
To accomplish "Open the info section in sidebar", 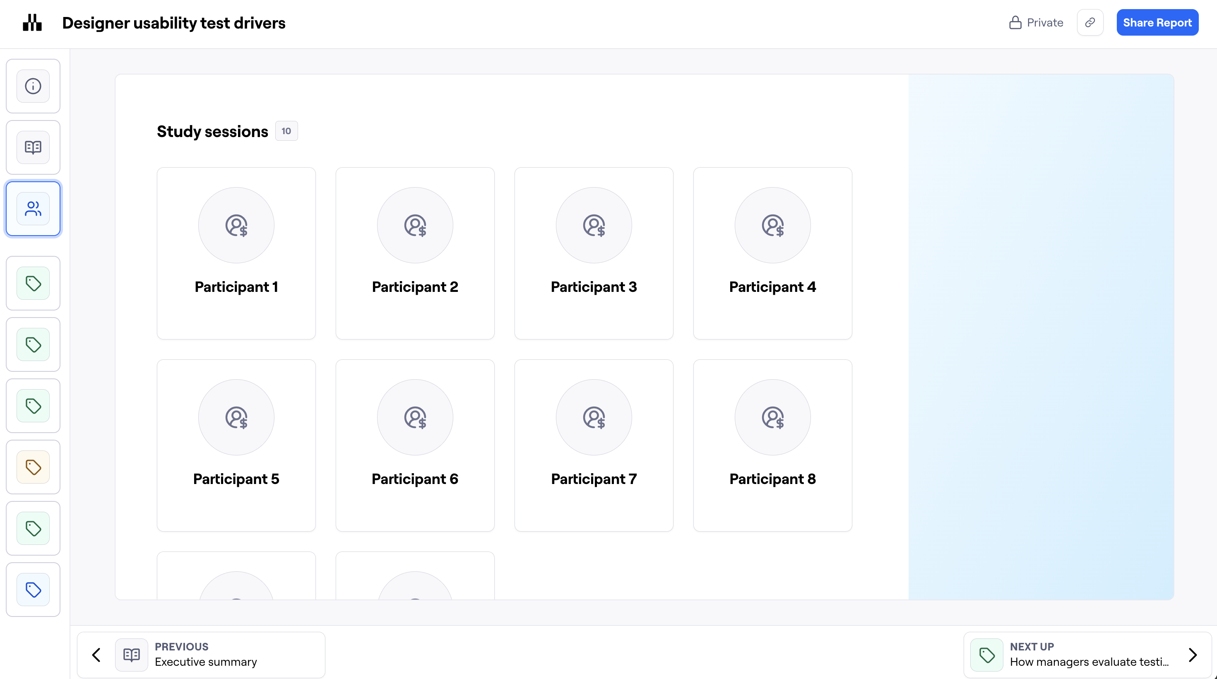I will click(x=33, y=86).
